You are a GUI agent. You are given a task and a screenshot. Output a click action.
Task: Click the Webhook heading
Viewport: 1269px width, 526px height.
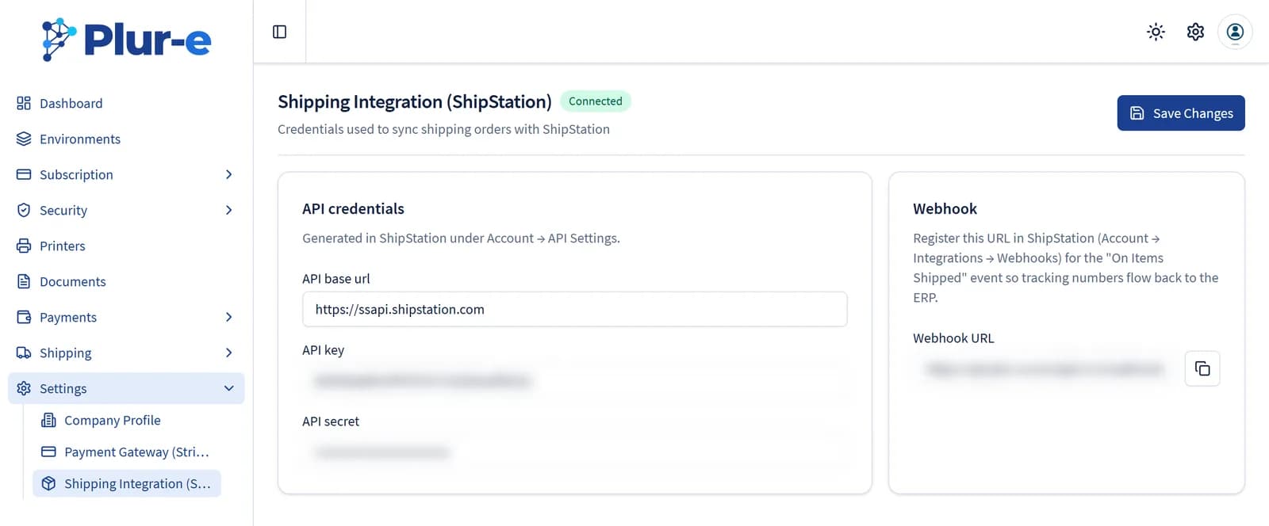(x=945, y=208)
